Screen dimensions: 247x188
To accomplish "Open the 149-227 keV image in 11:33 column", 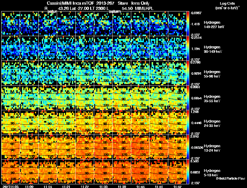I will pyautogui.click(x=103, y=23).
